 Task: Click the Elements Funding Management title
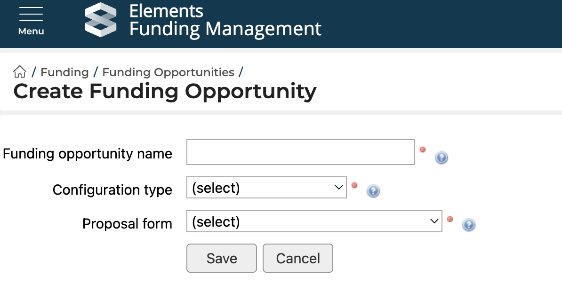point(225,20)
